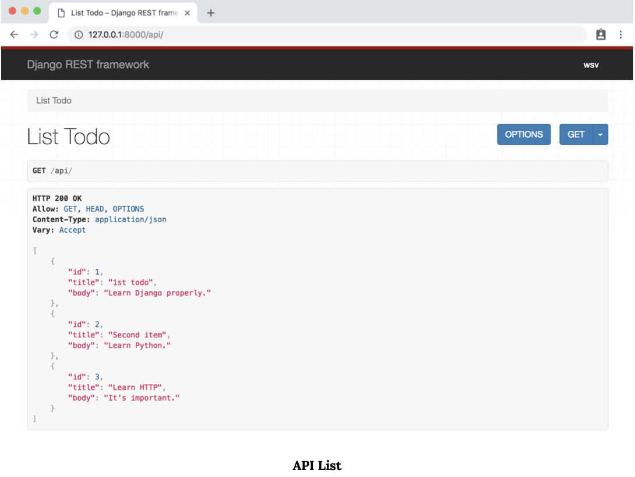635x477 pixels.
Task: Click the Allow header OPTIONS value
Action: [x=128, y=209]
